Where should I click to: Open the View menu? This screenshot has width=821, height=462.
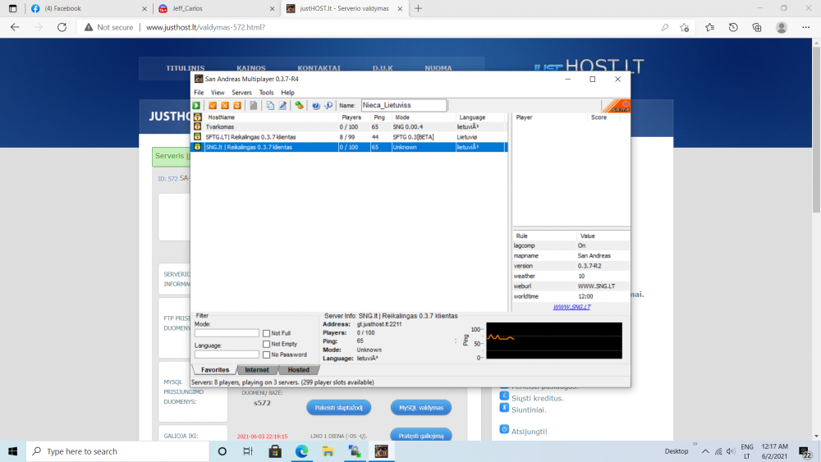(x=218, y=93)
